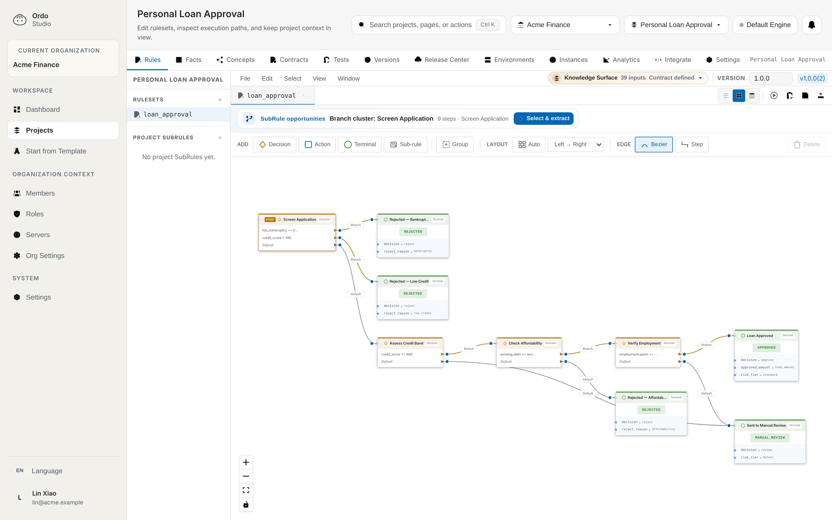The width and height of the screenshot is (832, 520).
Task: Expand the Knowledge Surface panel
Action: click(628, 78)
